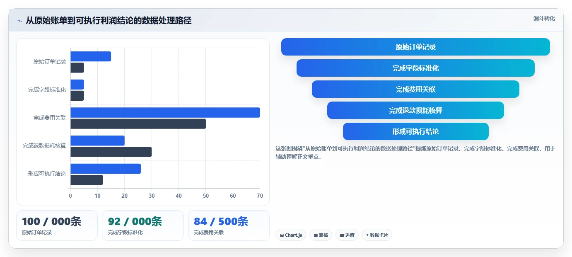Click the 完成退款损耗核算 funnel stage
The image size is (572, 257).
415,110
